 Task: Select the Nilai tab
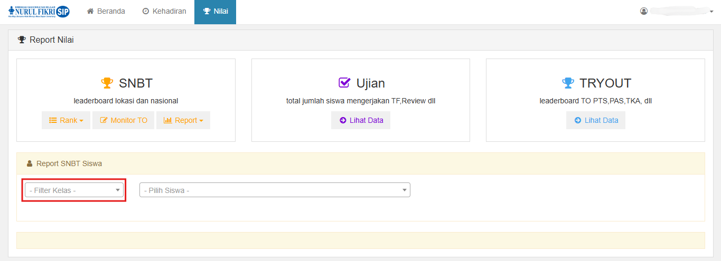coord(215,11)
